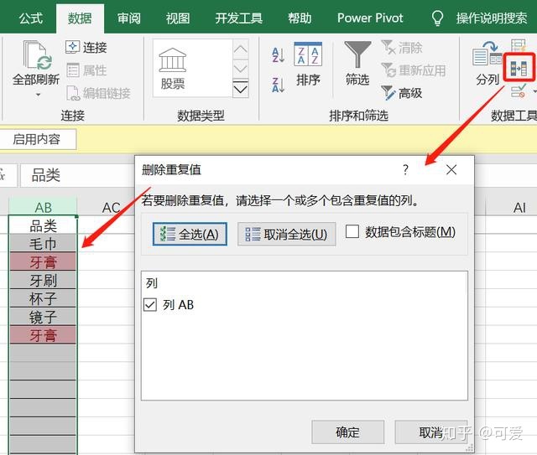Switch to the View (视图) tab
This screenshot has height=455, width=537.
click(x=178, y=18)
